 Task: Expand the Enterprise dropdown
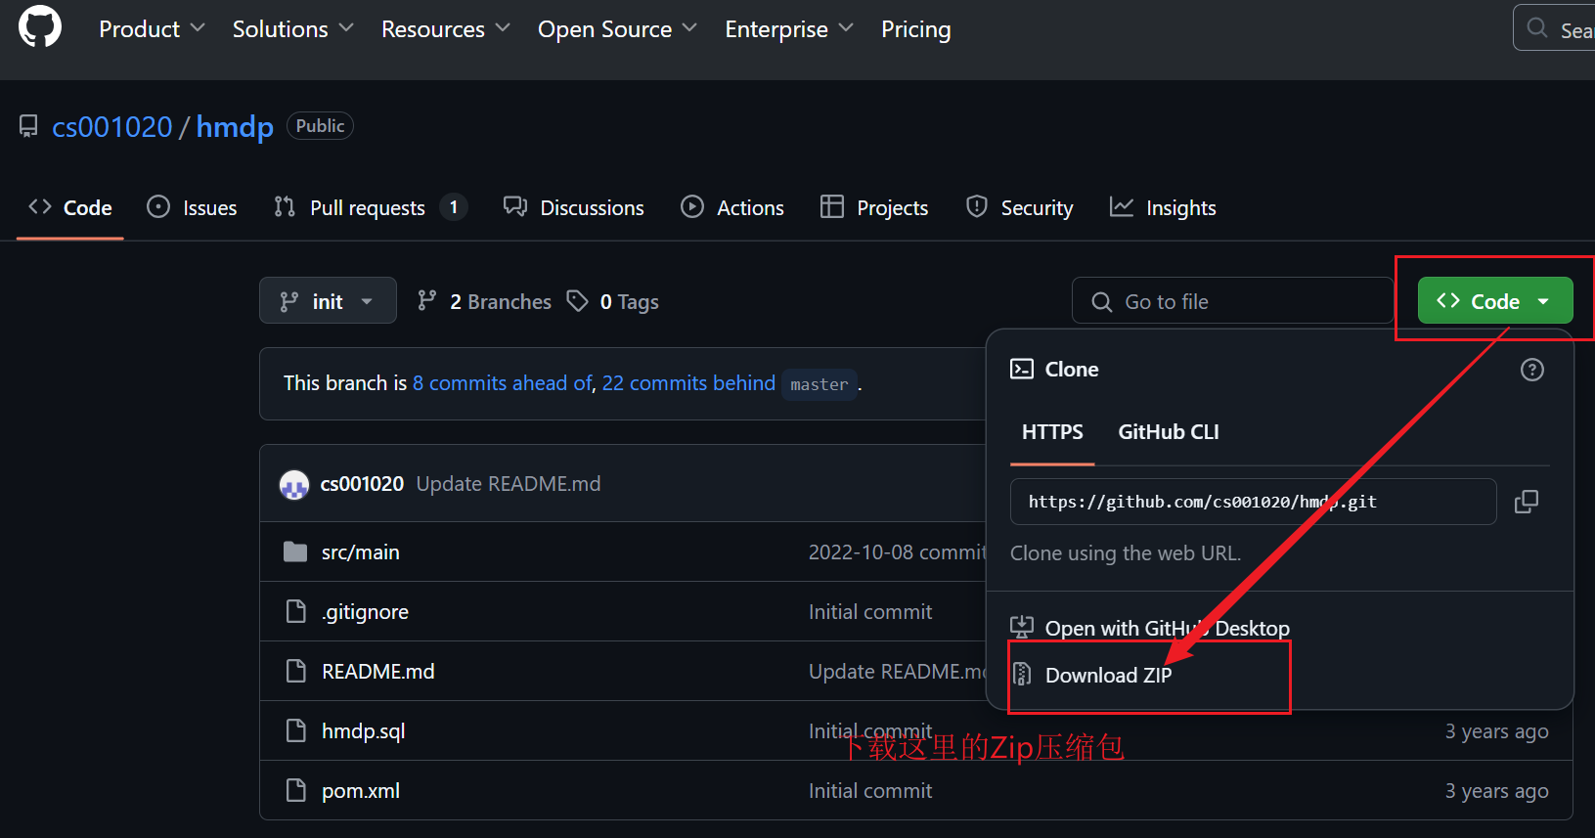(789, 29)
